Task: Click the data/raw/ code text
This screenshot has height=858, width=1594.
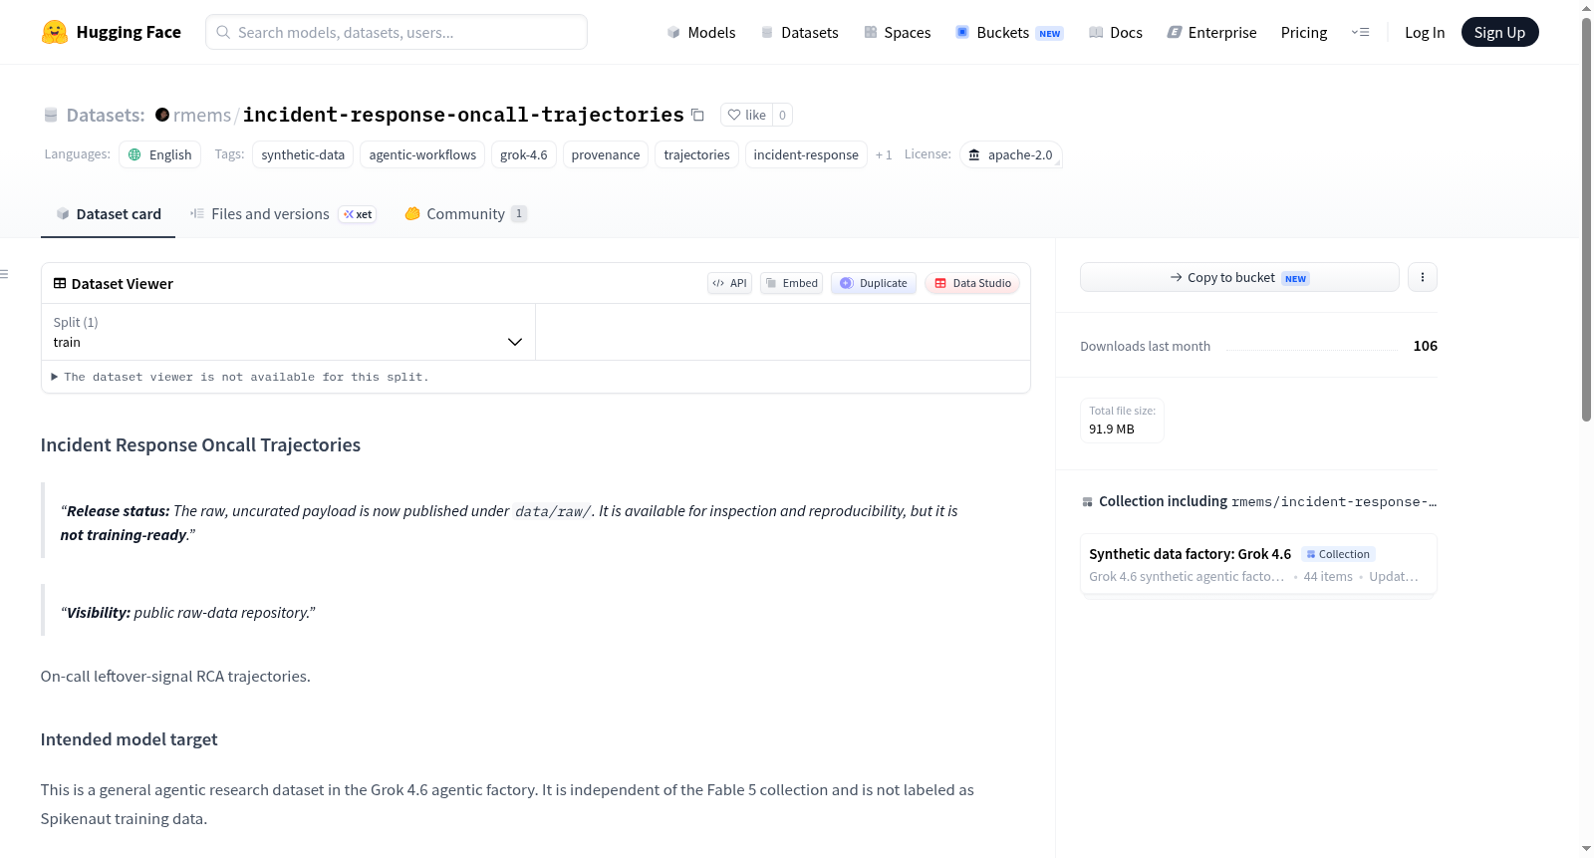Action: coord(552,511)
